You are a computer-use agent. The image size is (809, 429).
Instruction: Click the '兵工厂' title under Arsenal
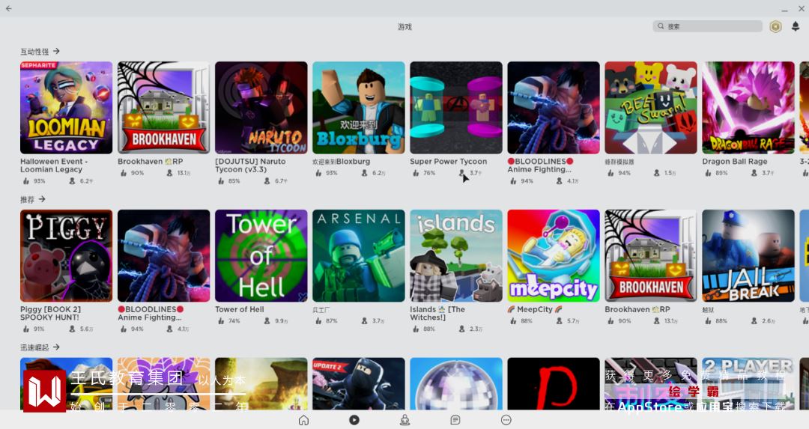click(x=321, y=309)
